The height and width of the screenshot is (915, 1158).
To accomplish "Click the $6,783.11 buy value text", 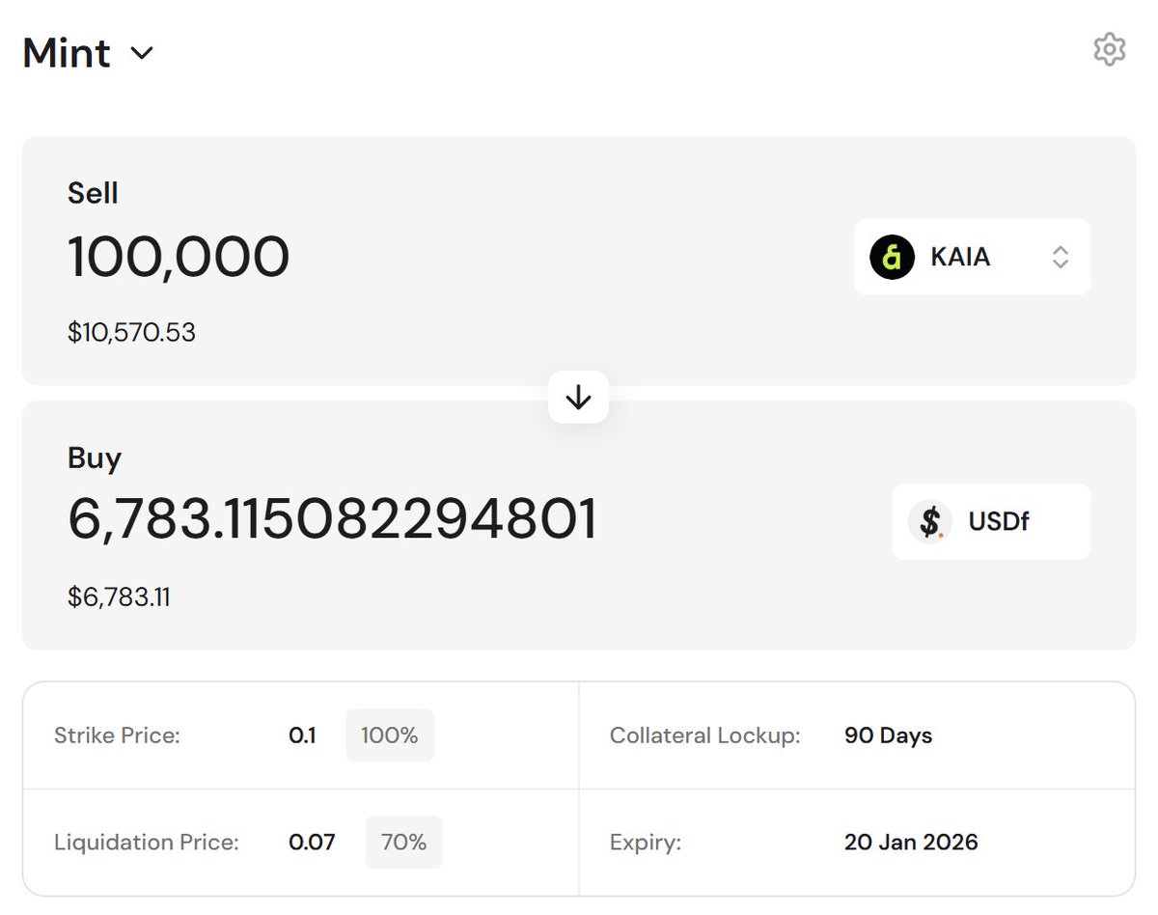I will tap(119, 597).
